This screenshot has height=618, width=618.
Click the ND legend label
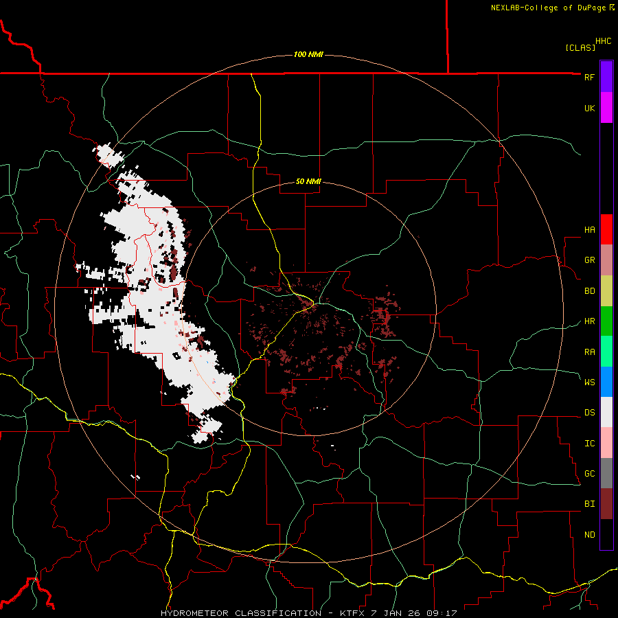point(589,535)
